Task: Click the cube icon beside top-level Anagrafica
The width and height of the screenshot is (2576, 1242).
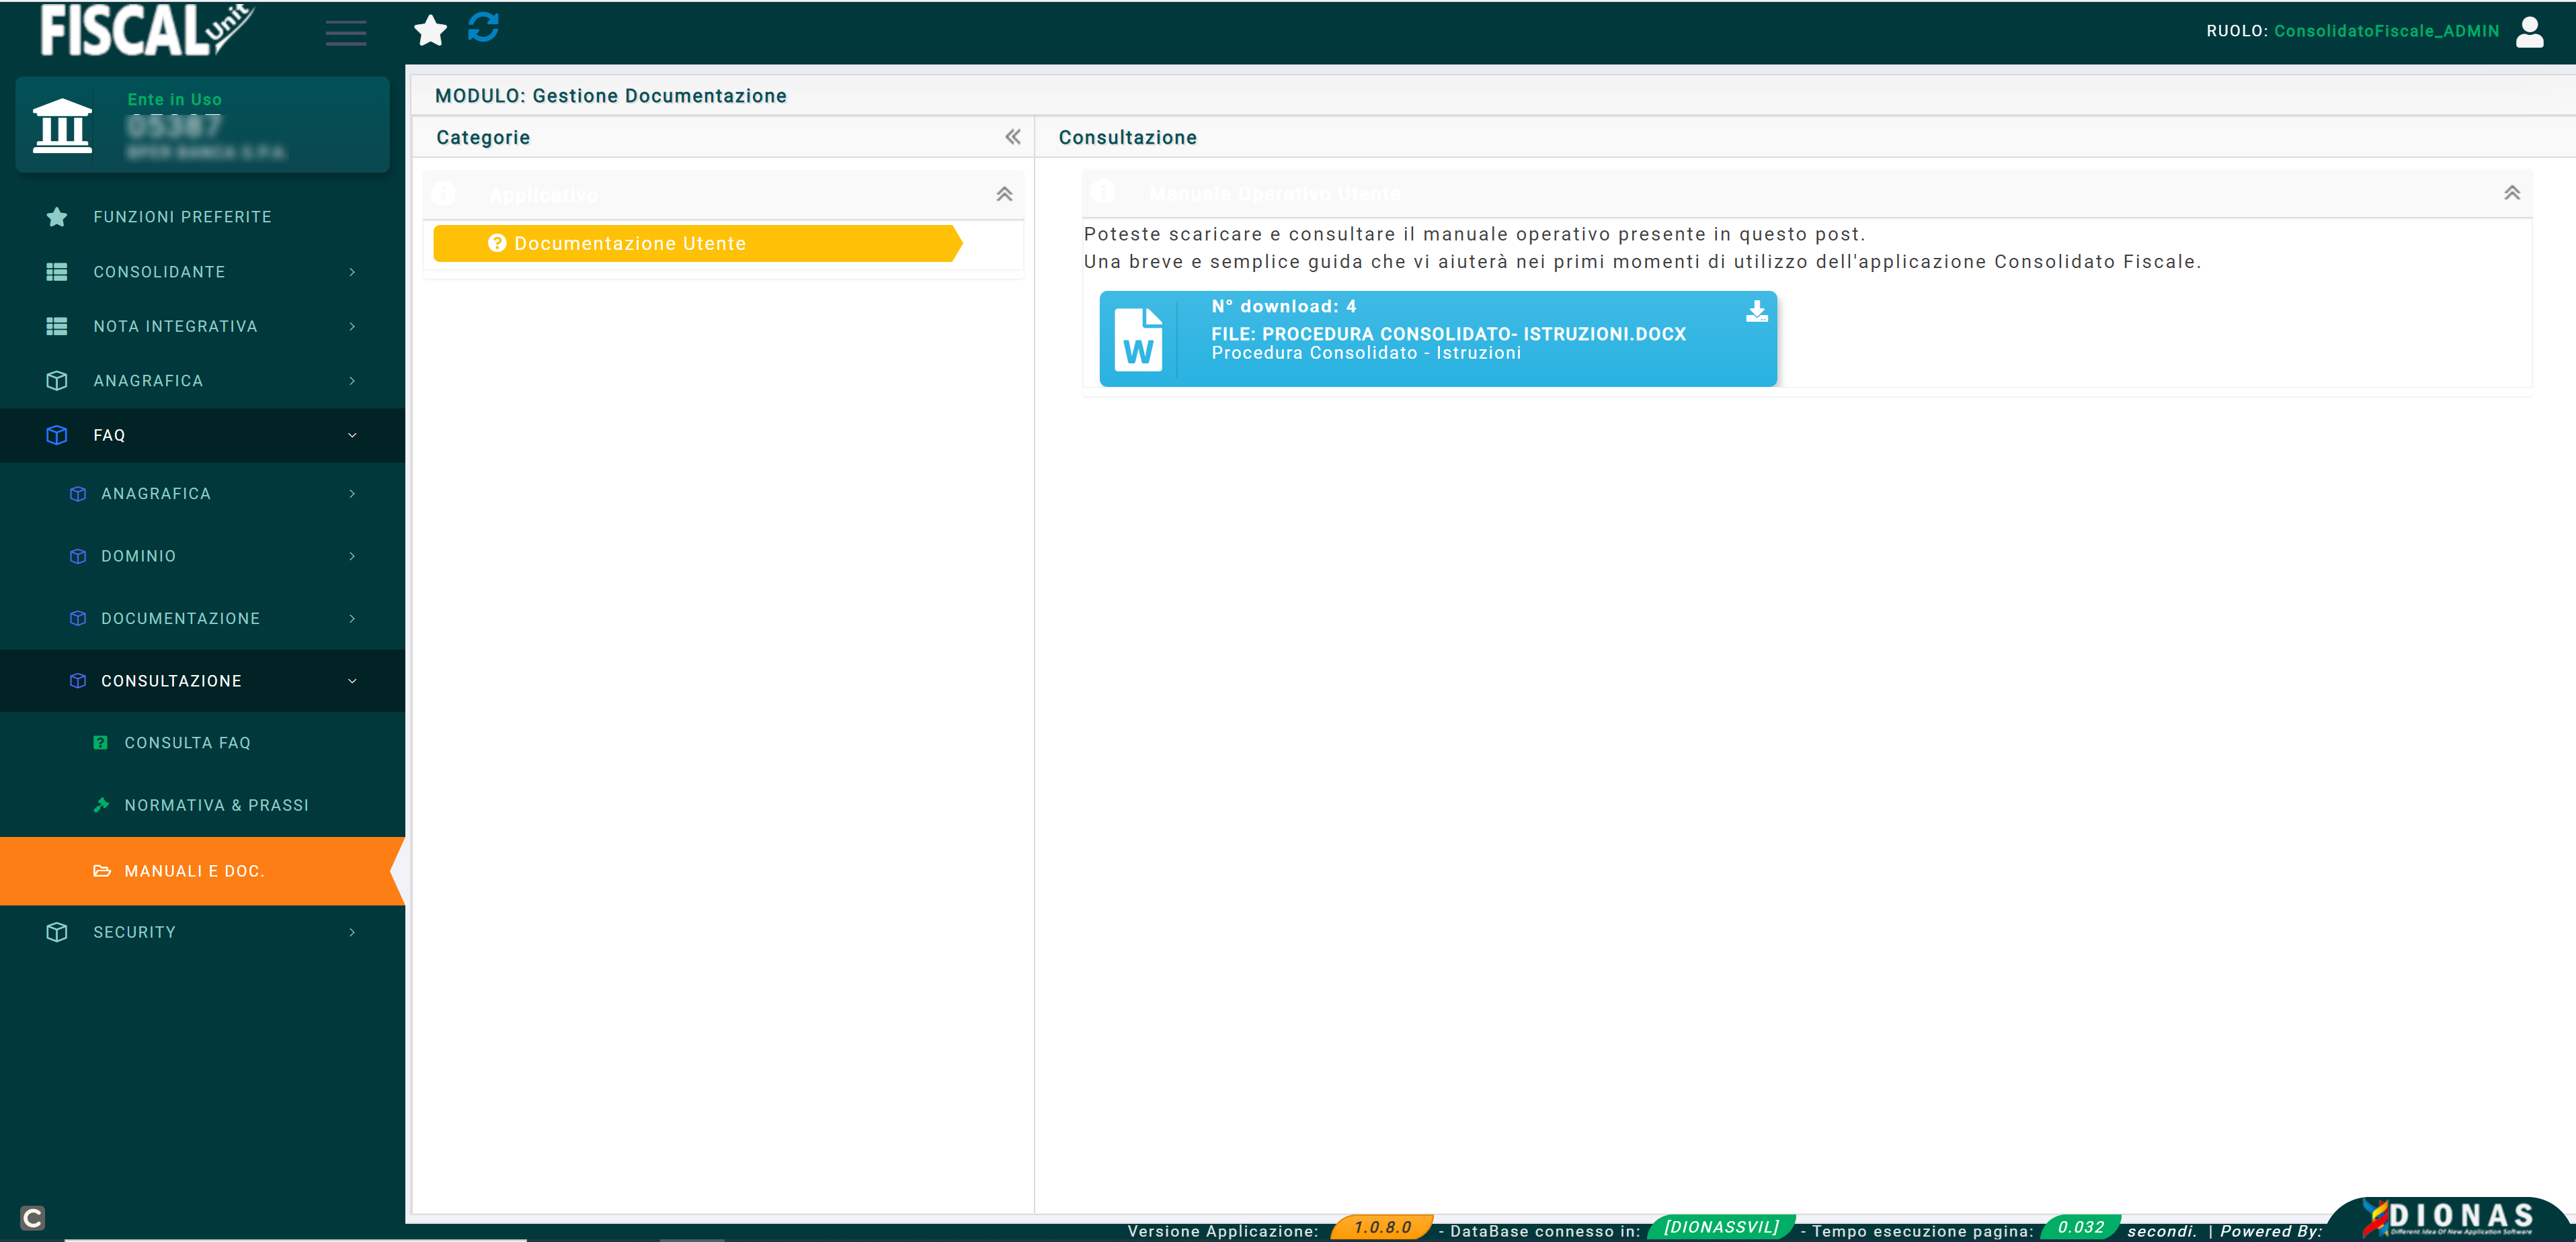Action: click(x=57, y=381)
